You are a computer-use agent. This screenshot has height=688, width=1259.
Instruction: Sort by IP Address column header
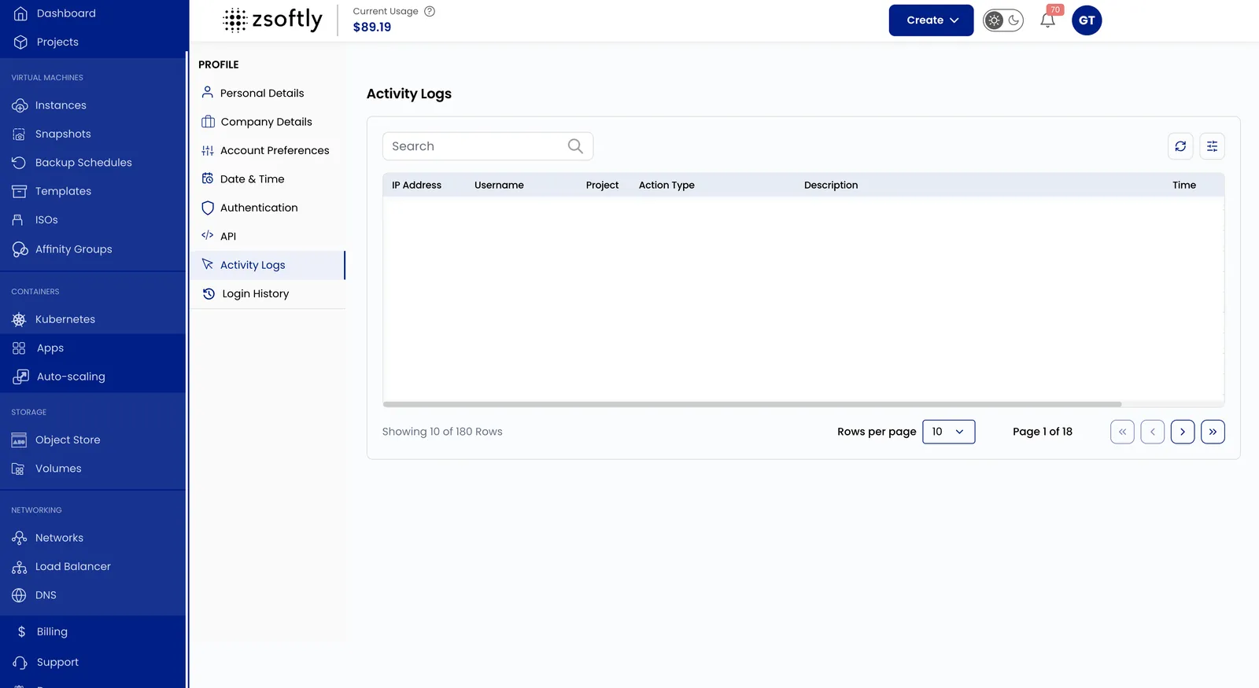tap(416, 186)
